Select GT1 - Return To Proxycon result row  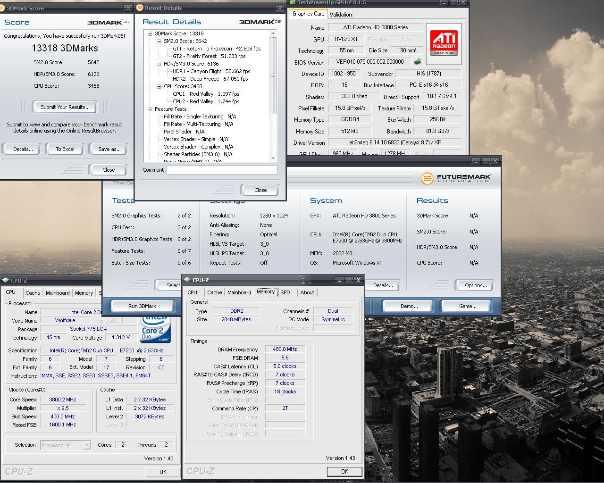[x=217, y=49]
